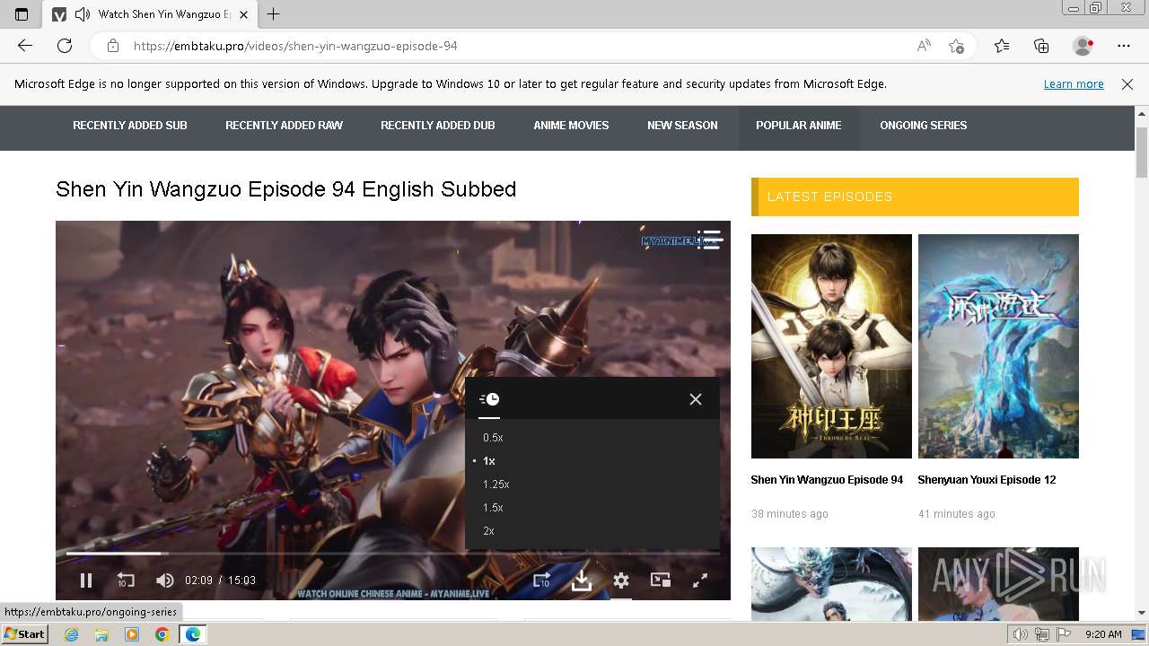
Task: Add page to favorites star
Action: point(957,46)
